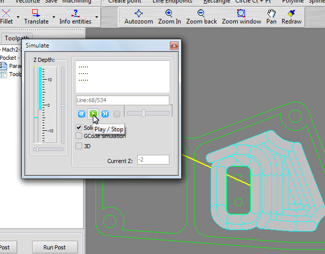Image resolution: width=325 pixels, height=254 pixels.
Task: Select the Pan hand tool
Action: point(271,13)
